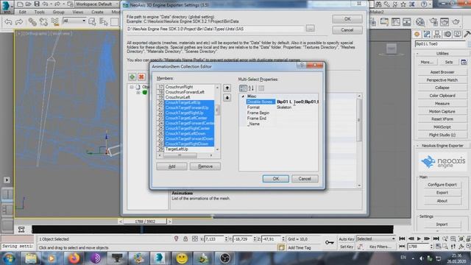Click OK in exporter settings window
471x265 pixels.
coord(347,19)
